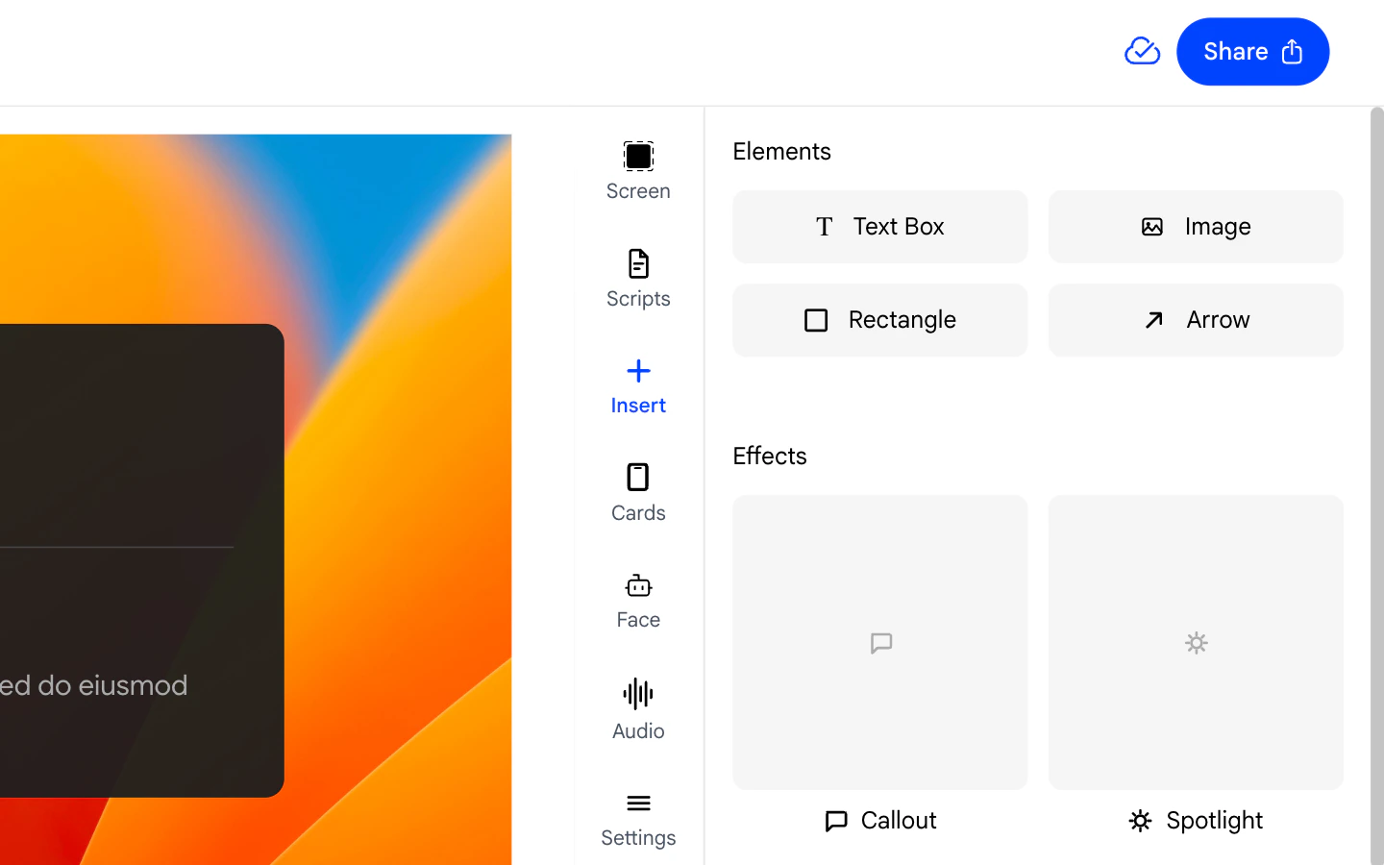Select the Insert tab
The width and height of the screenshot is (1384, 865).
tap(638, 386)
